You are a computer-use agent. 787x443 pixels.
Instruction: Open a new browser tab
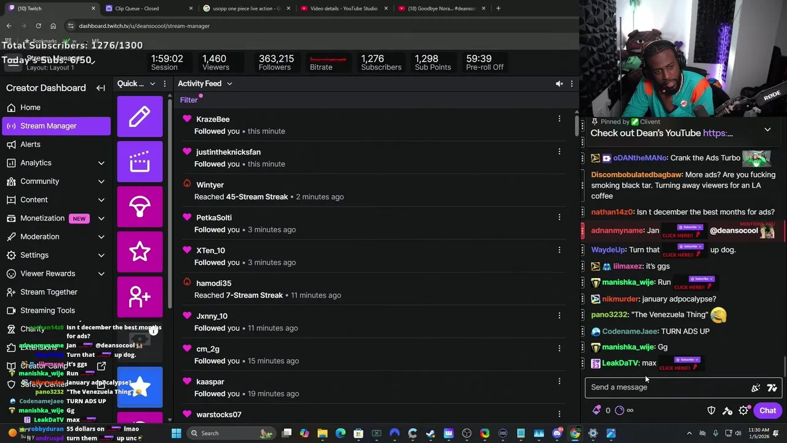(x=498, y=9)
